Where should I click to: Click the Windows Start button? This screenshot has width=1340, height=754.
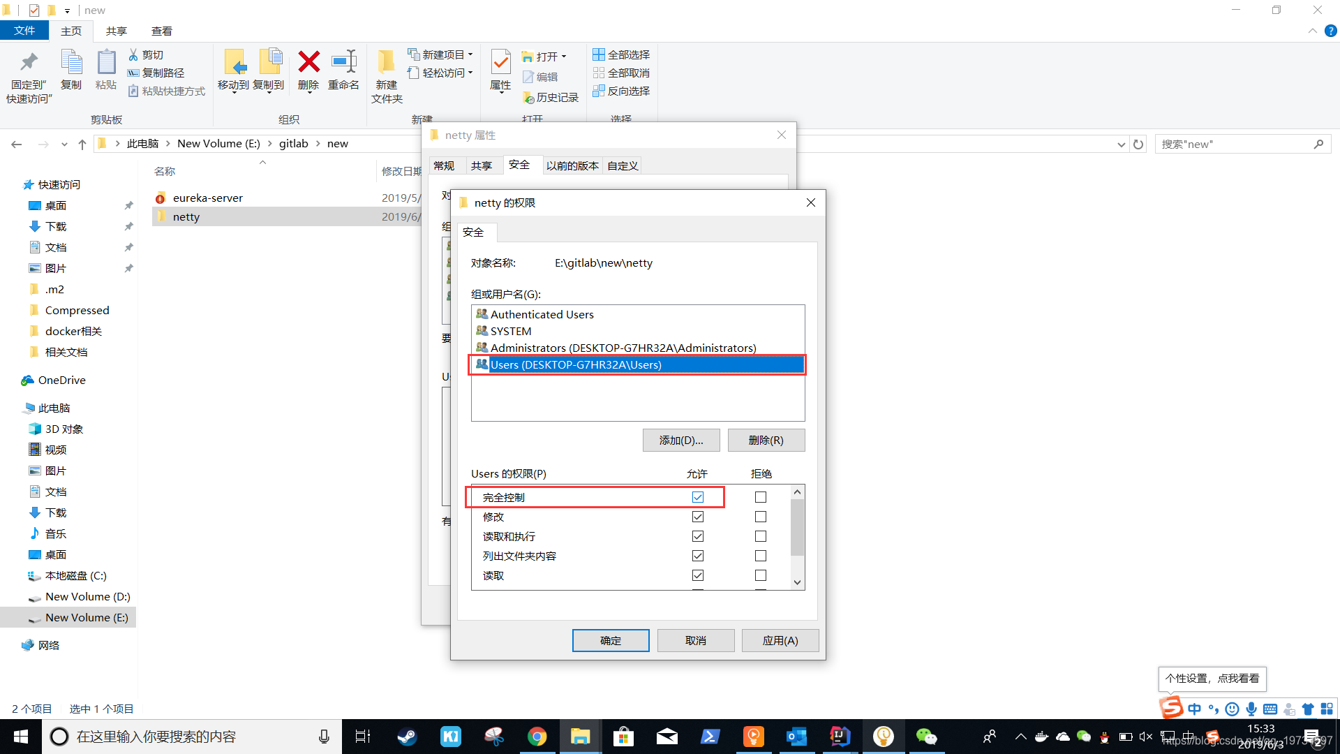point(21,737)
